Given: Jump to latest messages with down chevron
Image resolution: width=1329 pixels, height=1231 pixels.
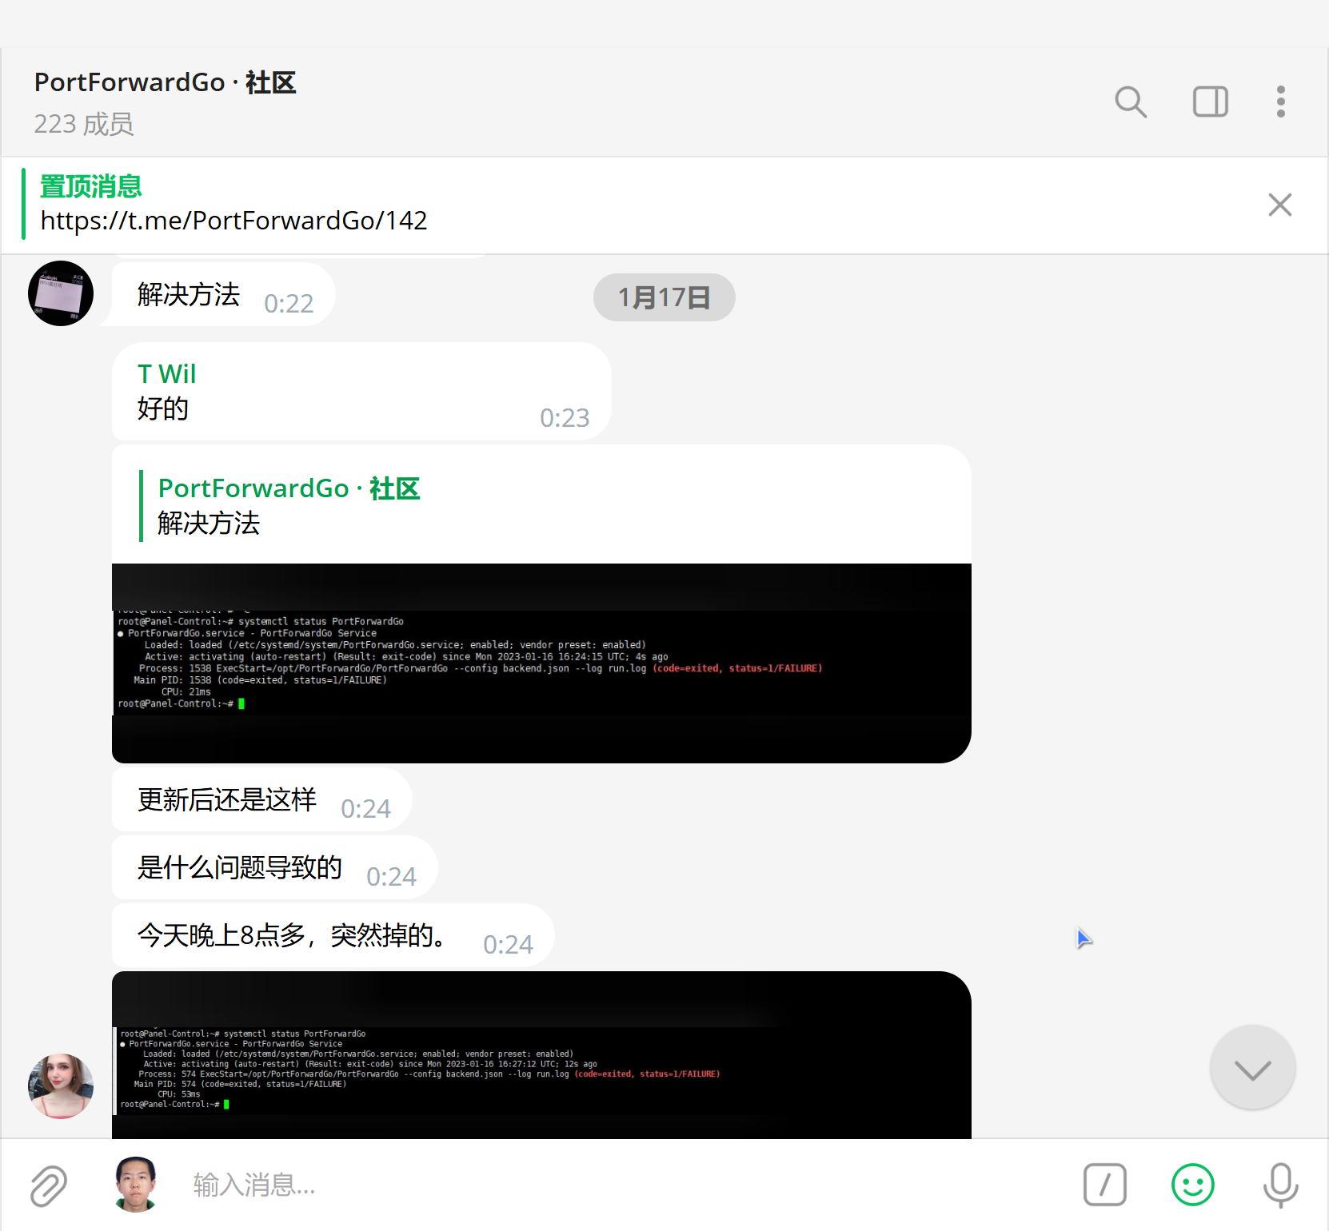Looking at the screenshot, I should (1252, 1068).
